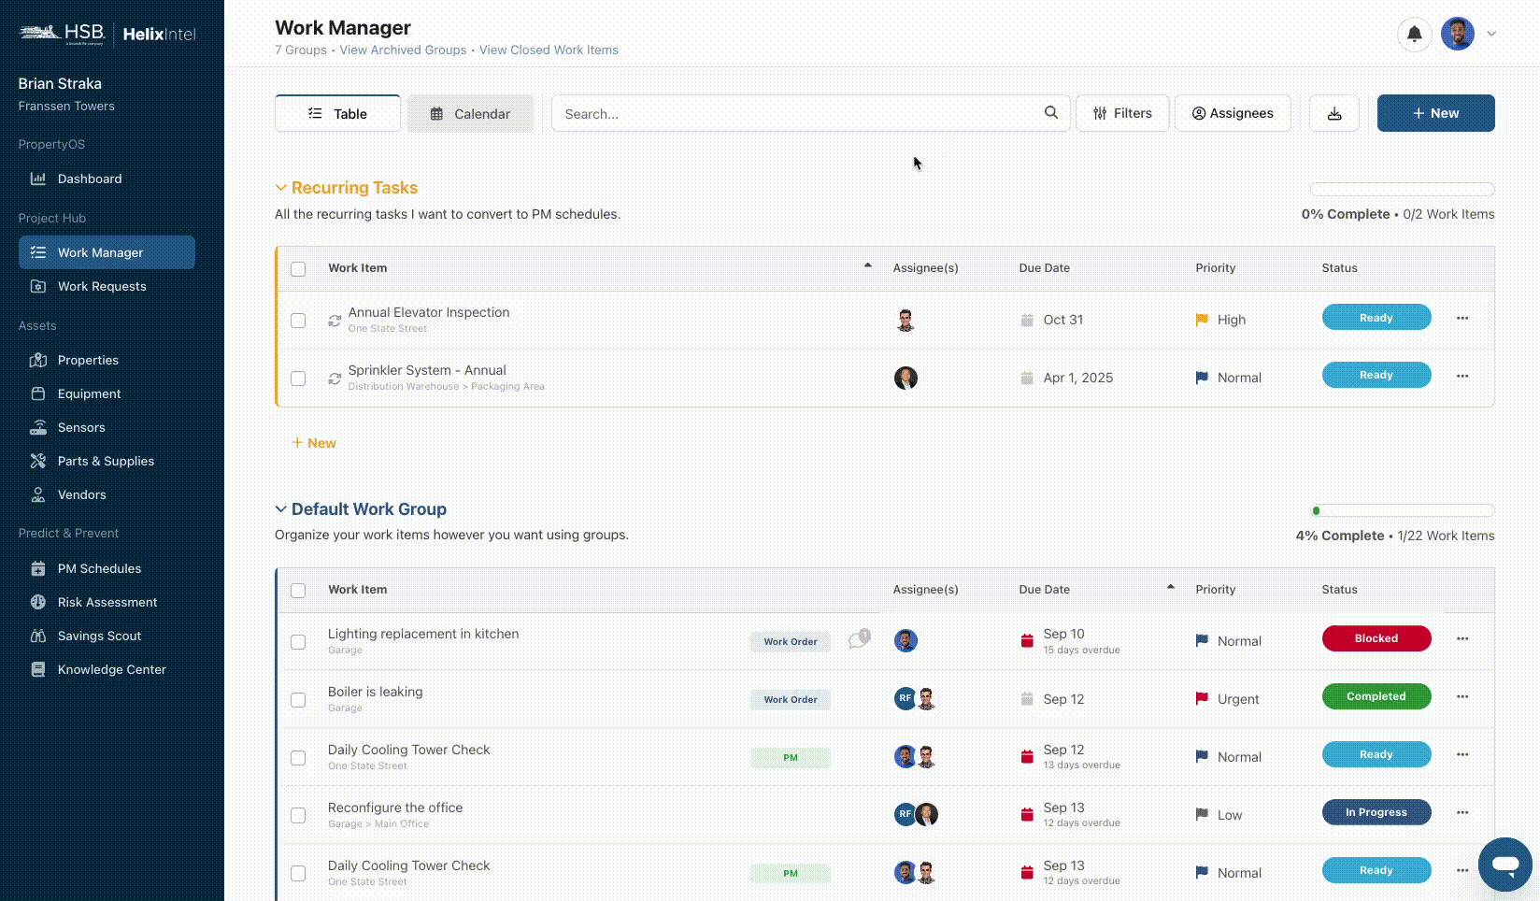Open more options for Lighting replacement row
The width and height of the screenshot is (1540, 901).
pos(1462,638)
